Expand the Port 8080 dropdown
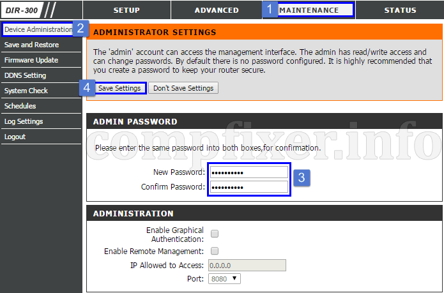This screenshot has height=293, width=444. click(224, 278)
